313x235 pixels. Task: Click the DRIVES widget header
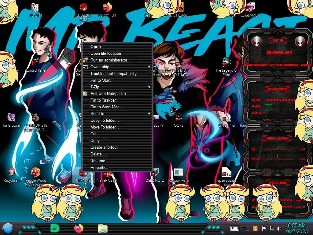pyautogui.click(x=277, y=183)
